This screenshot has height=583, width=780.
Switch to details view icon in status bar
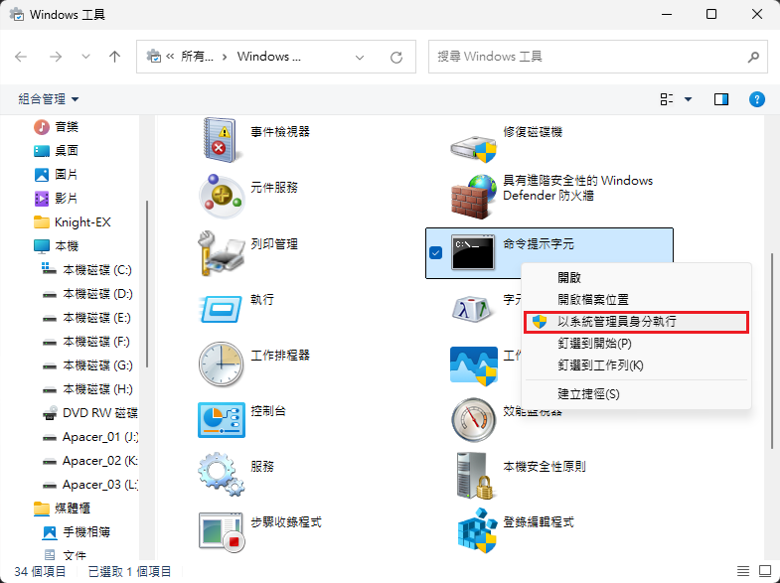click(x=743, y=571)
